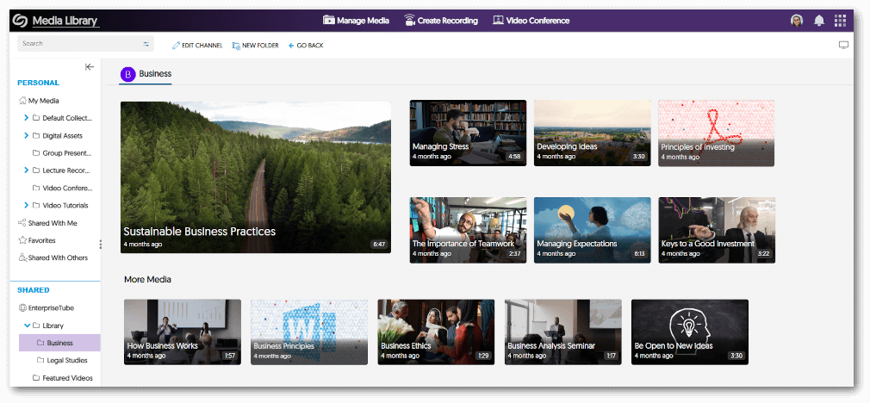Click the Default Collection folder label
870x403 pixels.
click(x=67, y=118)
